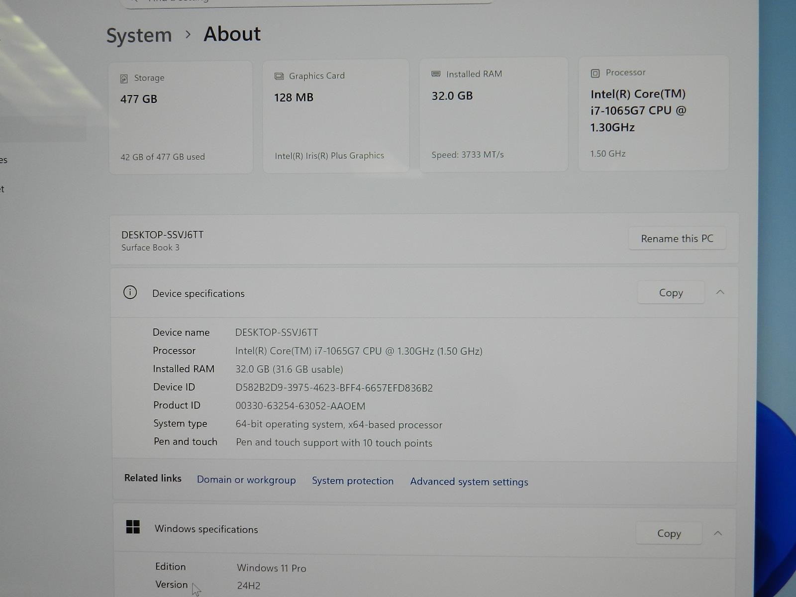Click the Rename this PC button
796x597 pixels.
click(677, 238)
